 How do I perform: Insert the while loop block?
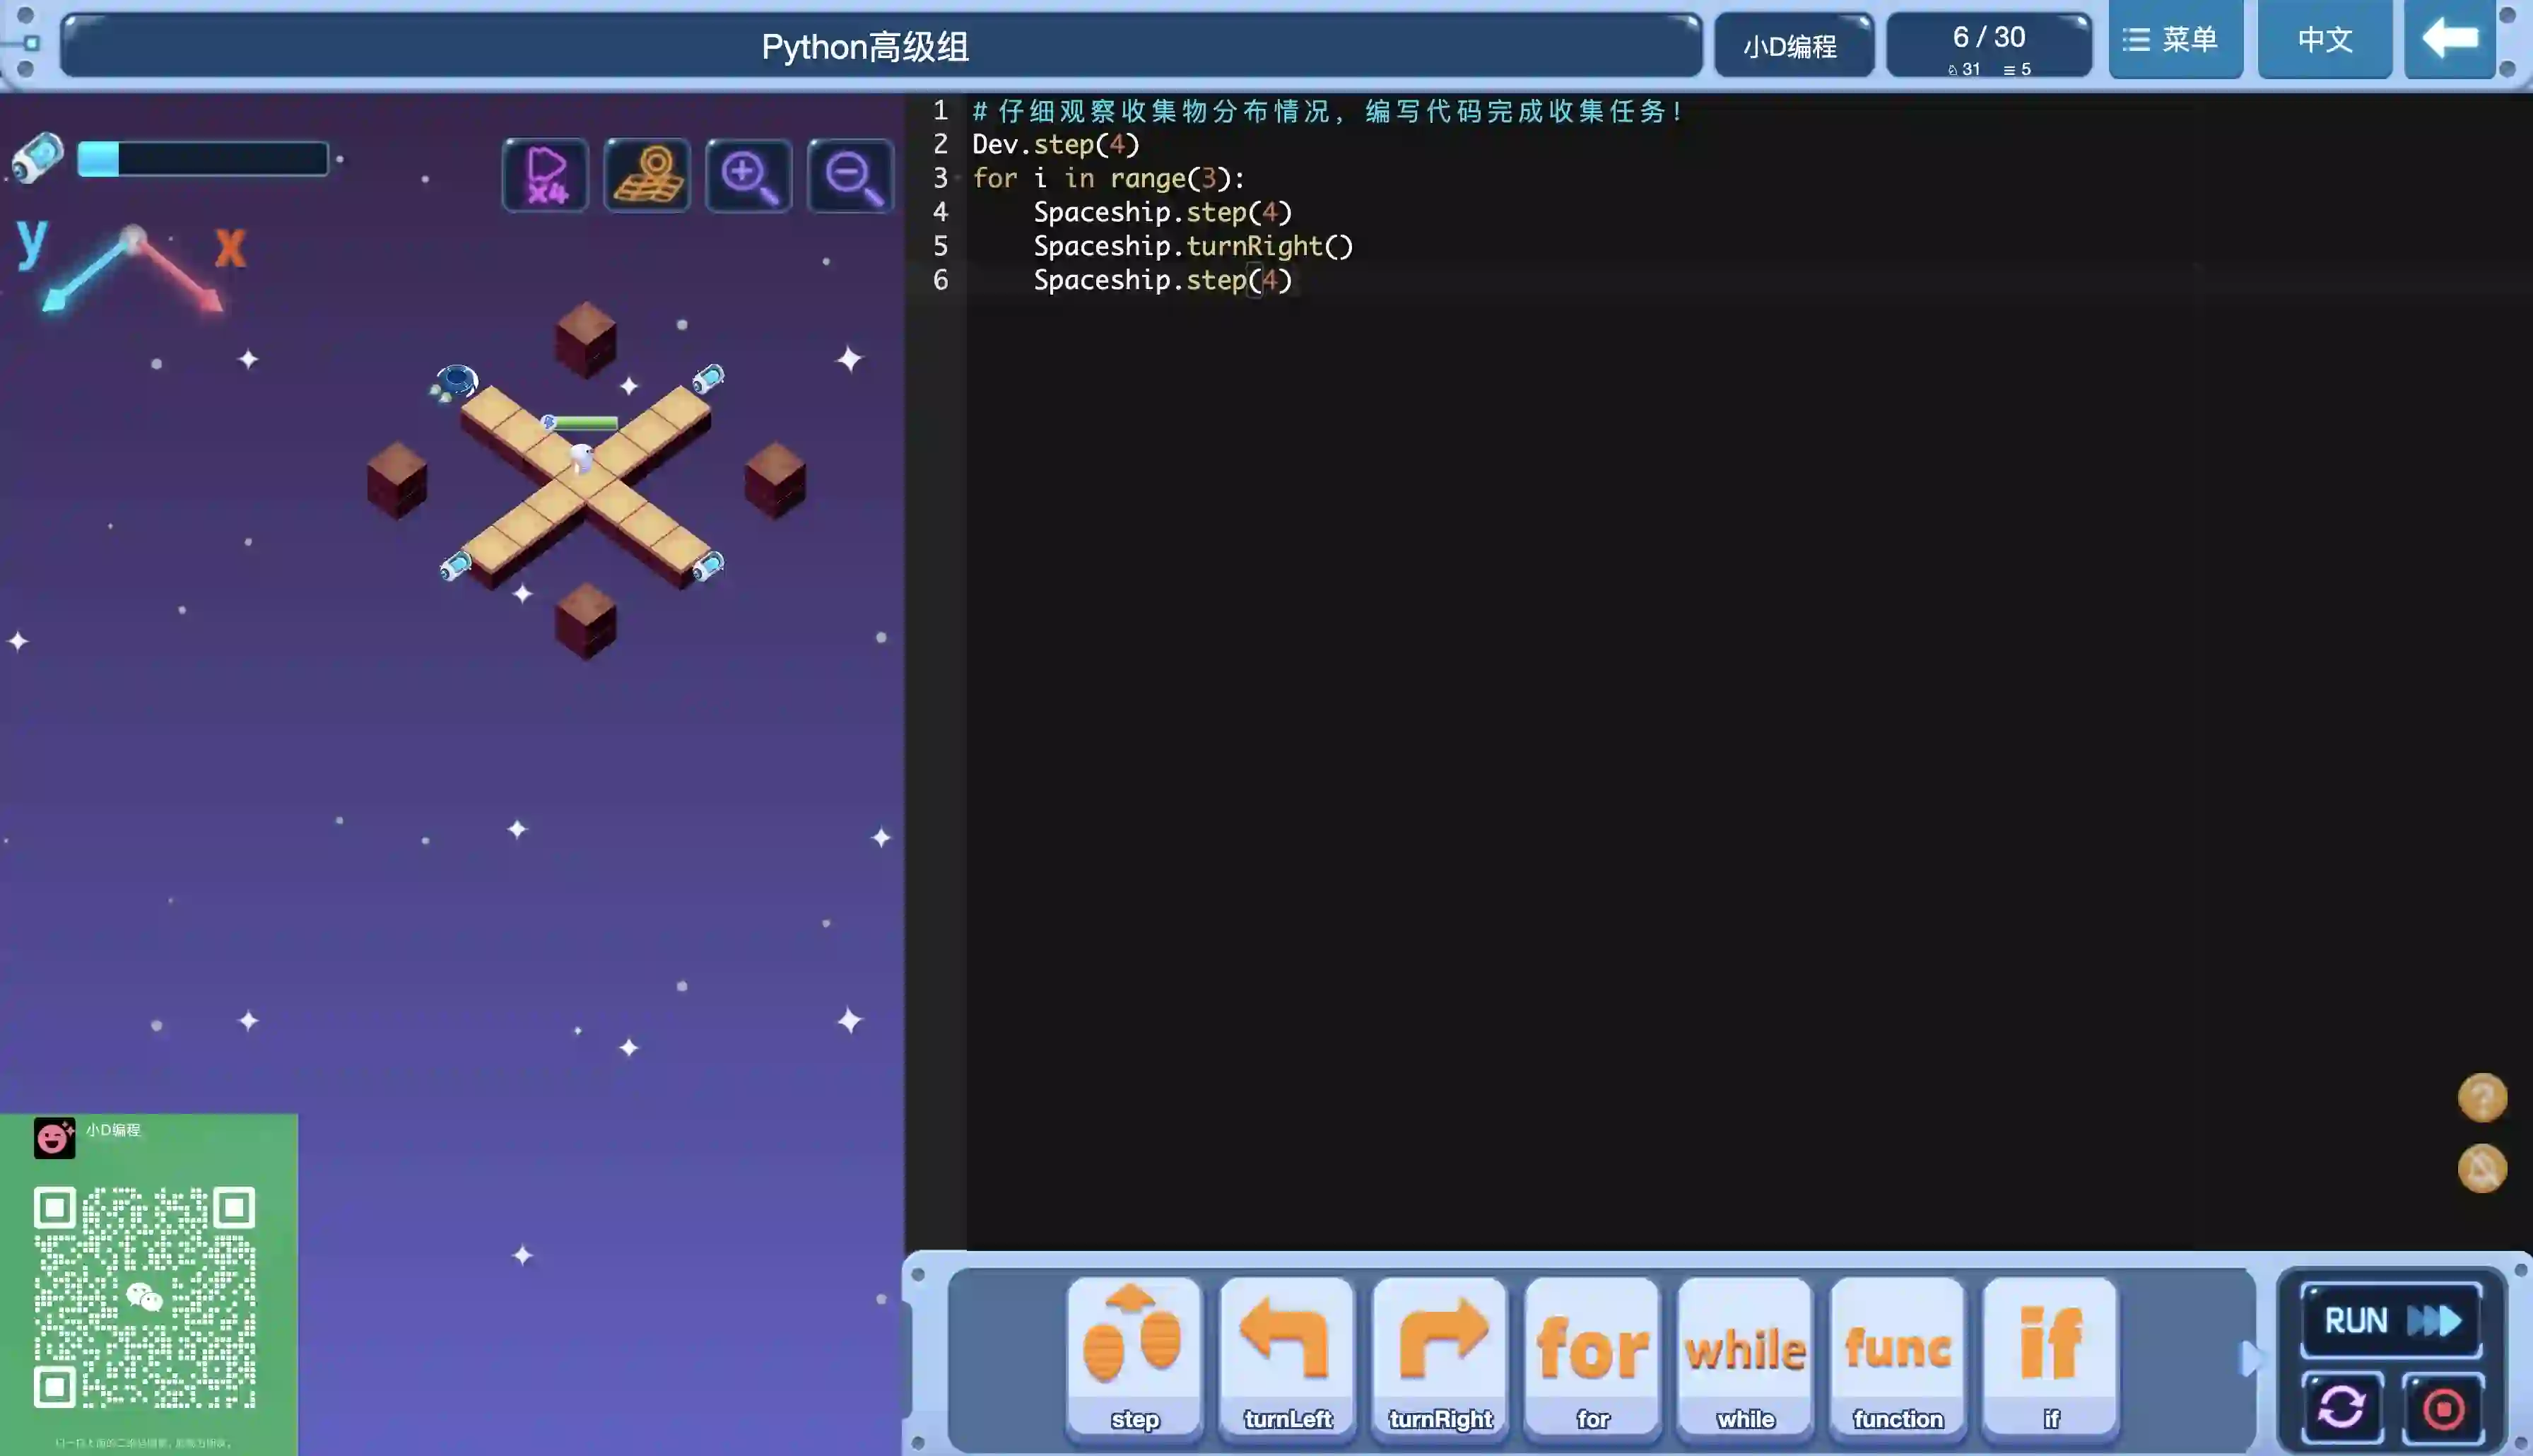point(1745,1355)
